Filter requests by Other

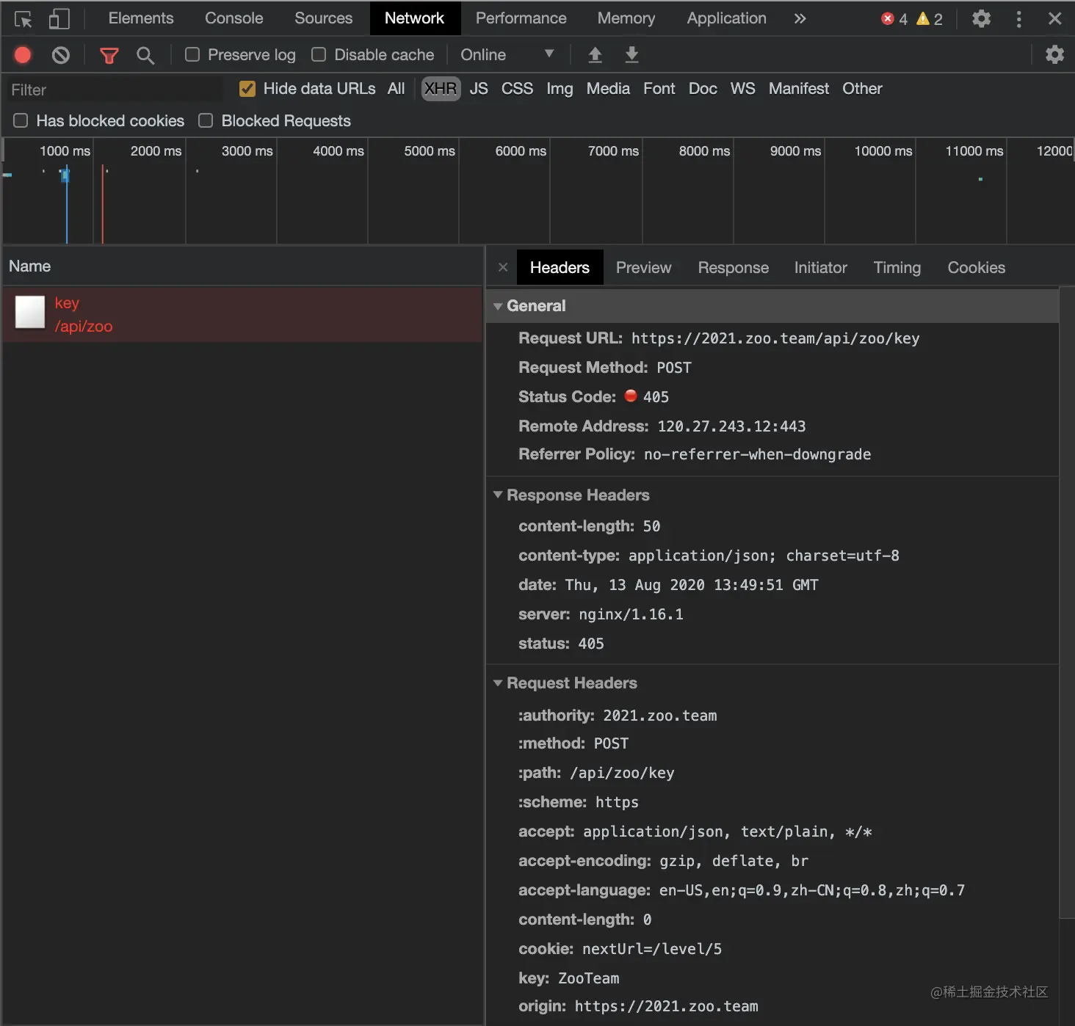[x=863, y=89]
